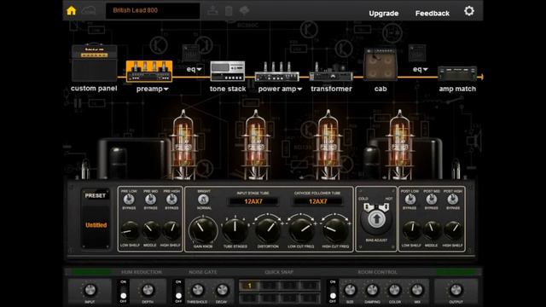The width and height of the screenshot is (546, 307).
Task: Switch Room Control on/off toggle
Action: coord(333,291)
